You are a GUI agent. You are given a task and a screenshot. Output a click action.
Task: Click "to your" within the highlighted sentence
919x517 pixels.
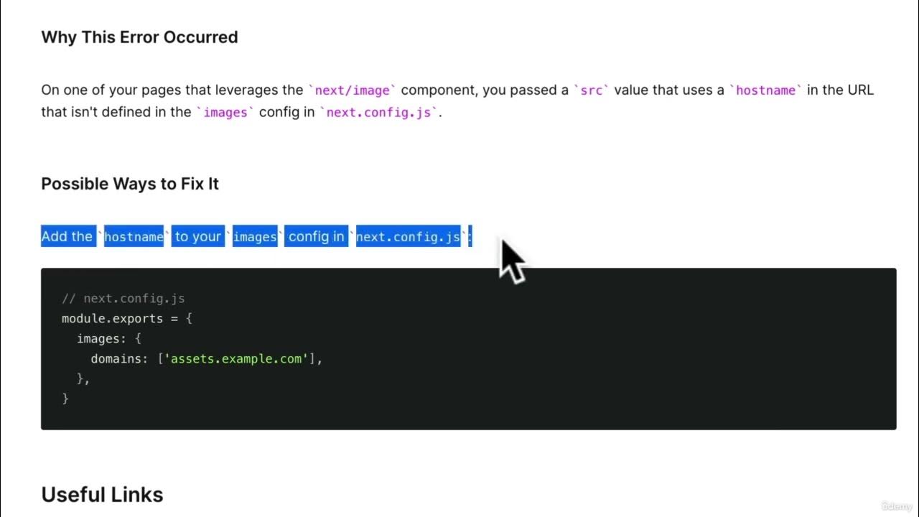(198, 236)
